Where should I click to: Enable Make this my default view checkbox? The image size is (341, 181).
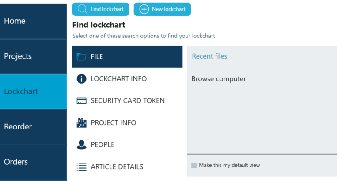click(x=194, y=166)
